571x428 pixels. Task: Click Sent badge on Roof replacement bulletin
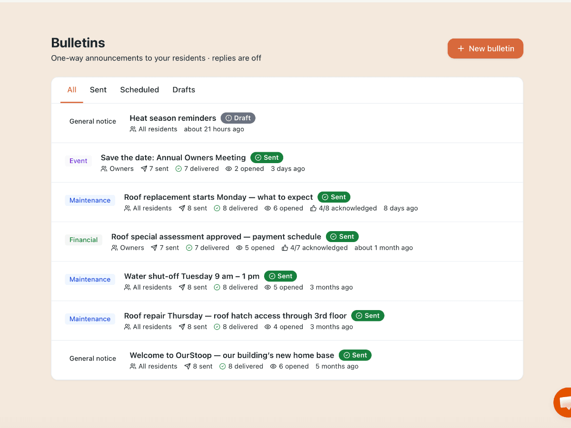(x=334, y=197)
